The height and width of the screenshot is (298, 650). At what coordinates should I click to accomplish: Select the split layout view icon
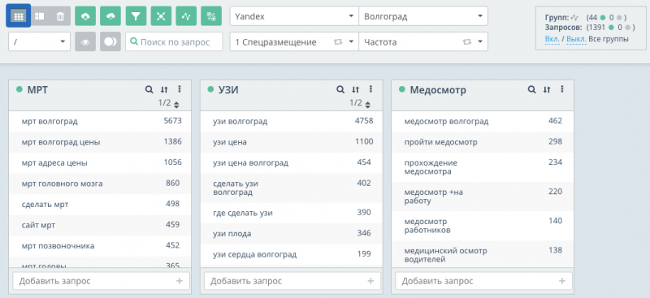pyautogui.click(x=40, y=16)
